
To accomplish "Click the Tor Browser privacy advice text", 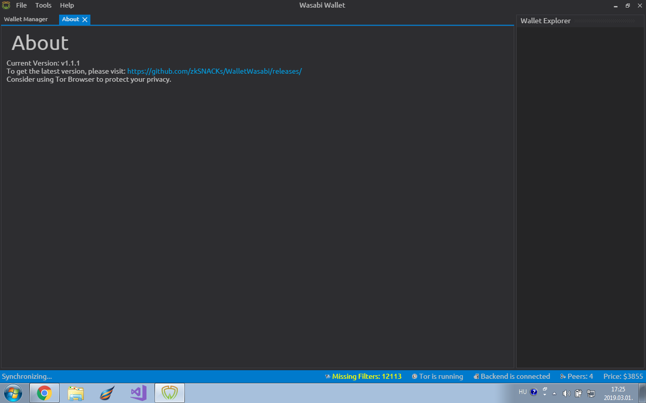I will [x=89, y=79].
